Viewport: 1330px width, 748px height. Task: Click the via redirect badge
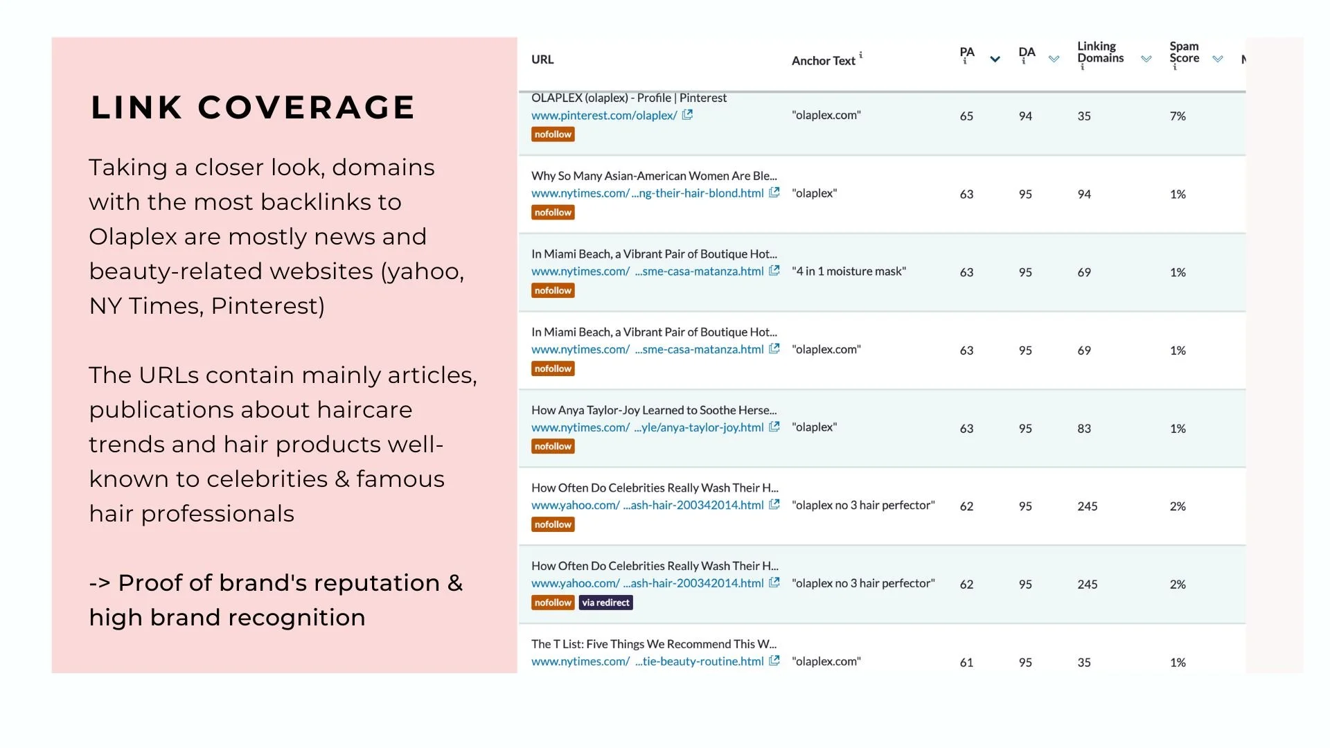pyautogui.click(x=605, y=603)
